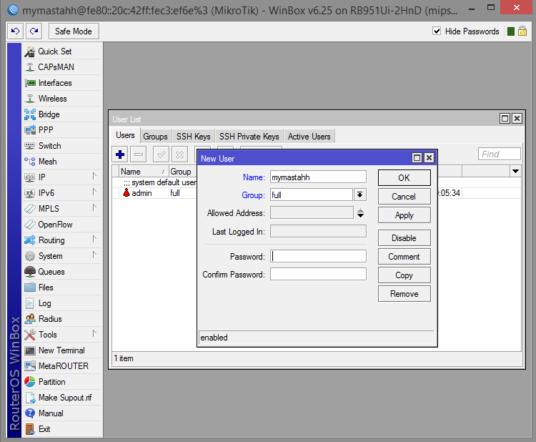This screenshot has height=442, width=536.
Task: Sort by the Name column header
Action: (144, 171)
